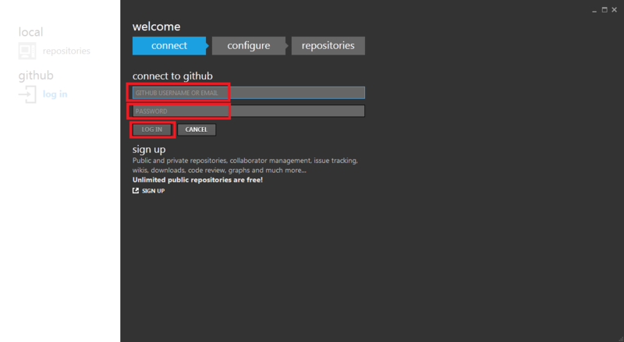
Task: Click the LOG IN button
Action: click(152, 129)
